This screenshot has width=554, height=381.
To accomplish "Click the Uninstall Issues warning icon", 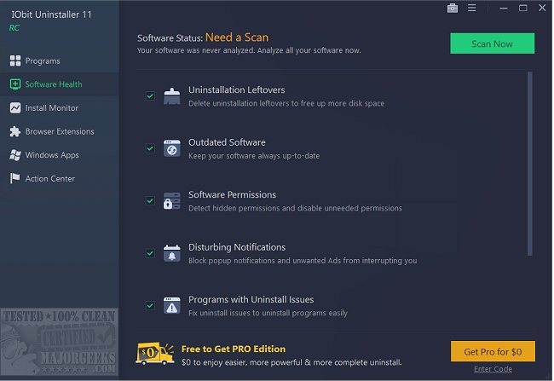I will 172,306.
